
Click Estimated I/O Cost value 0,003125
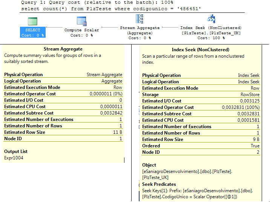click(x=250, y=101)
